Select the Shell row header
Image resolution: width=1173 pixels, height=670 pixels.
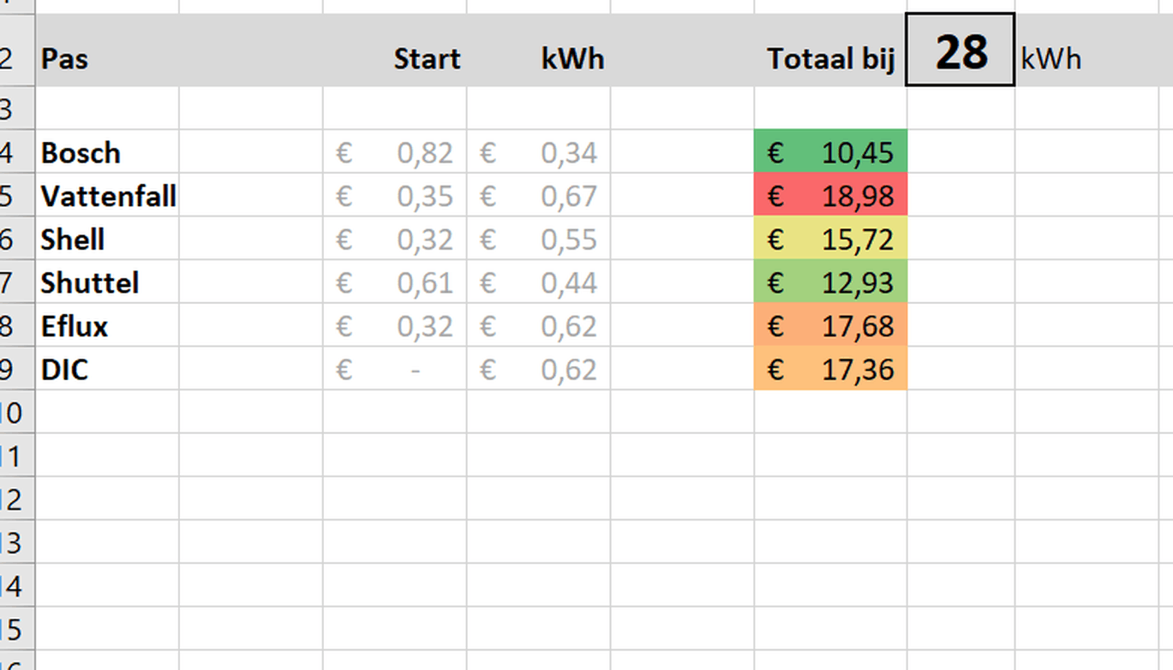pos(17,239)
